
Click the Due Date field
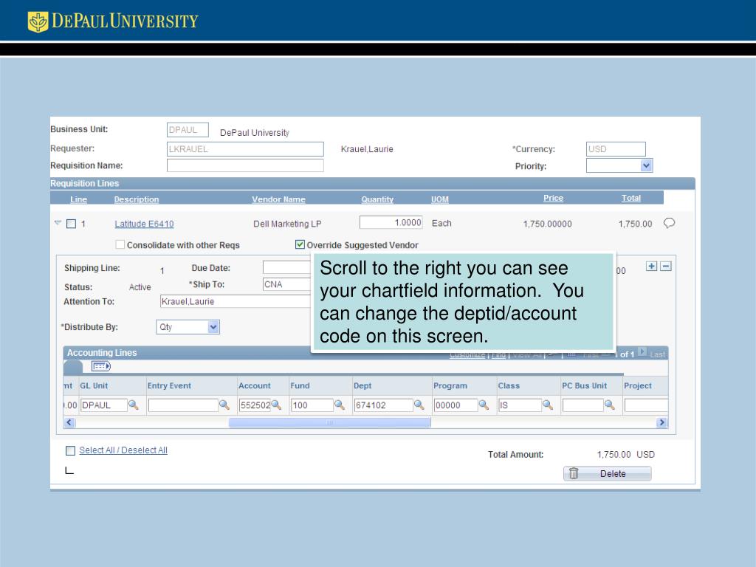[287, 267]
